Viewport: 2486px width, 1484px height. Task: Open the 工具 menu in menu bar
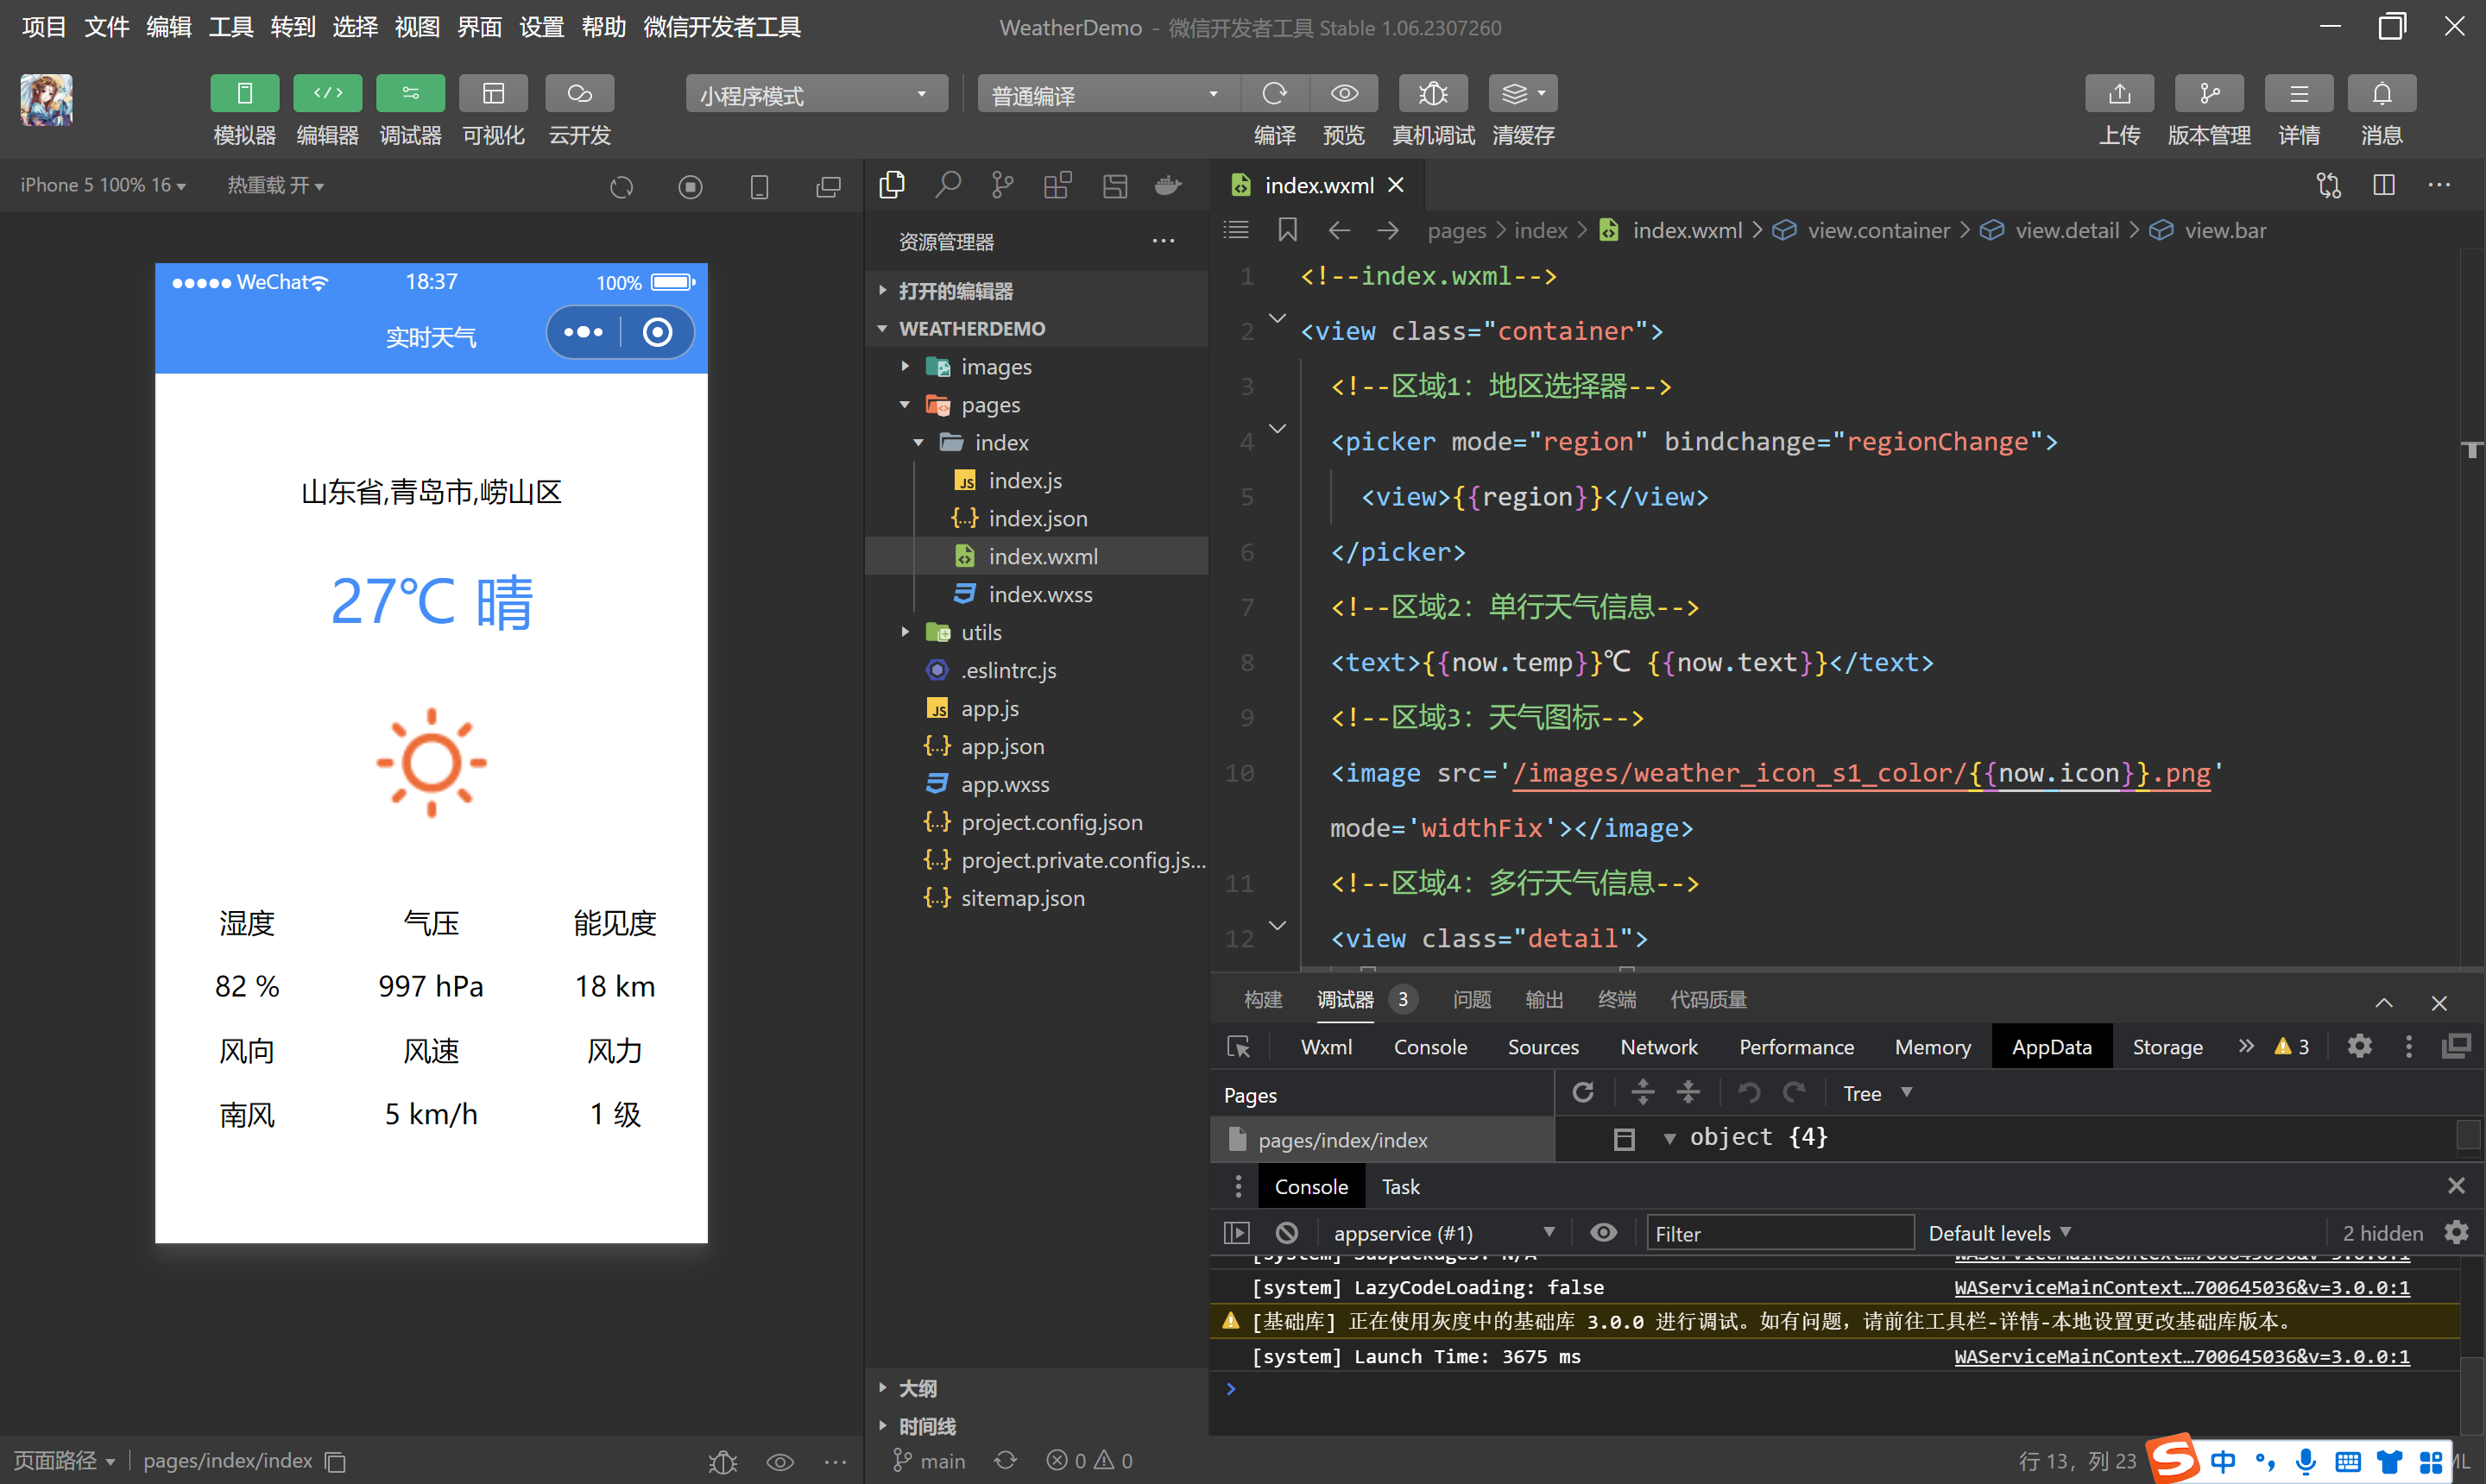click(x=230, y=27)
